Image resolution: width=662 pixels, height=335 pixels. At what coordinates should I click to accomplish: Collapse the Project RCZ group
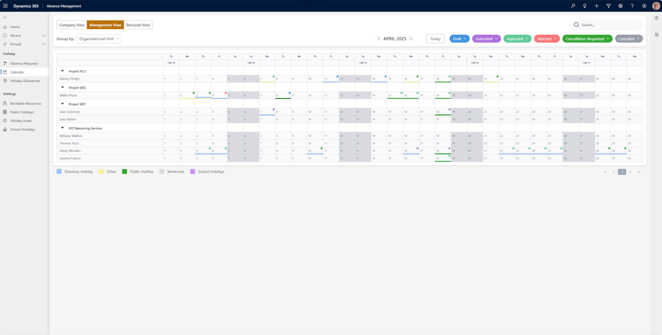point(62,71)
